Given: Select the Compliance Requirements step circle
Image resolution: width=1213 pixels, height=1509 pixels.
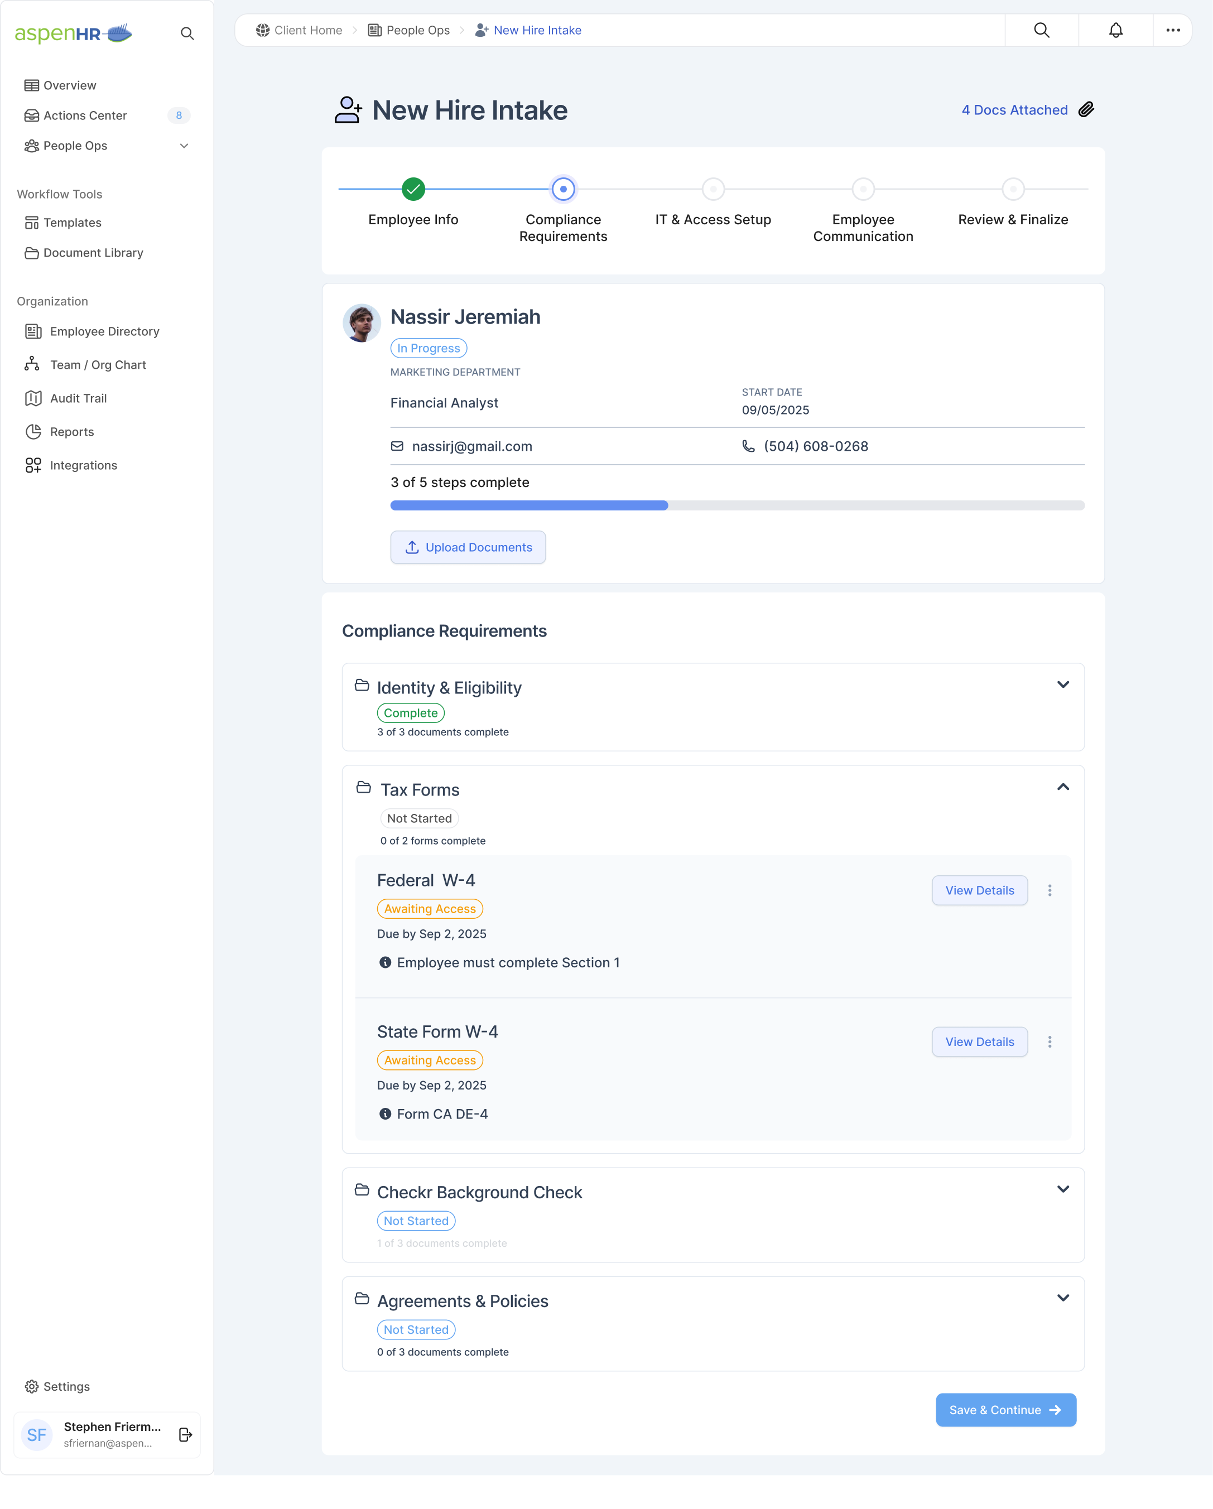Looking at the screenshot, I should pos(563,189).
